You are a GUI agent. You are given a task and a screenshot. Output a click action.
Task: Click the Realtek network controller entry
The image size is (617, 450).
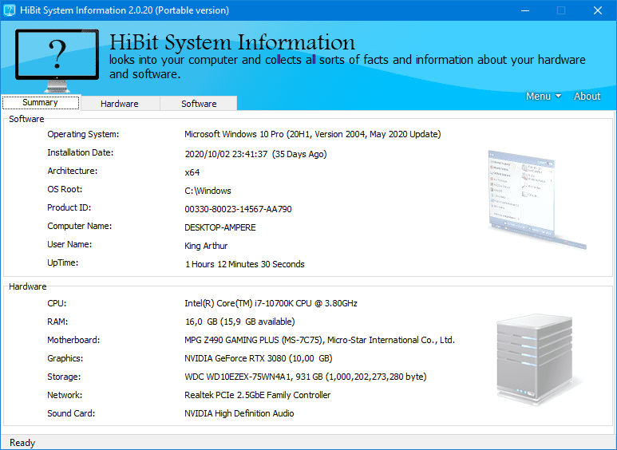tap(257, 396)
